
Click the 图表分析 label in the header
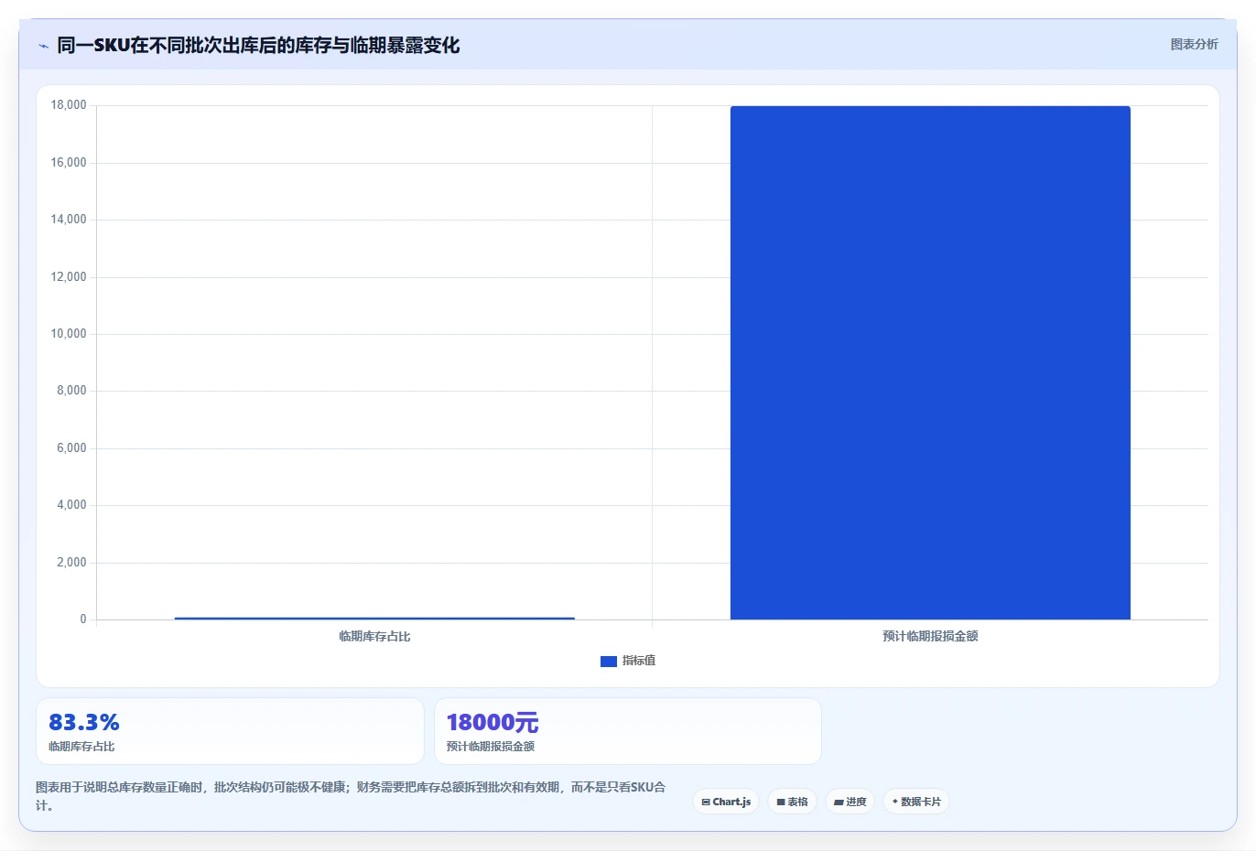(x=1194, y=44)
